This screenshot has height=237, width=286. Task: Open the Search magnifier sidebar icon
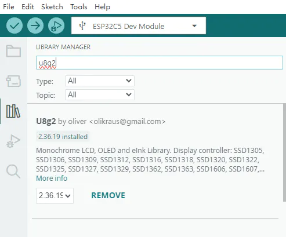(13, 171)
